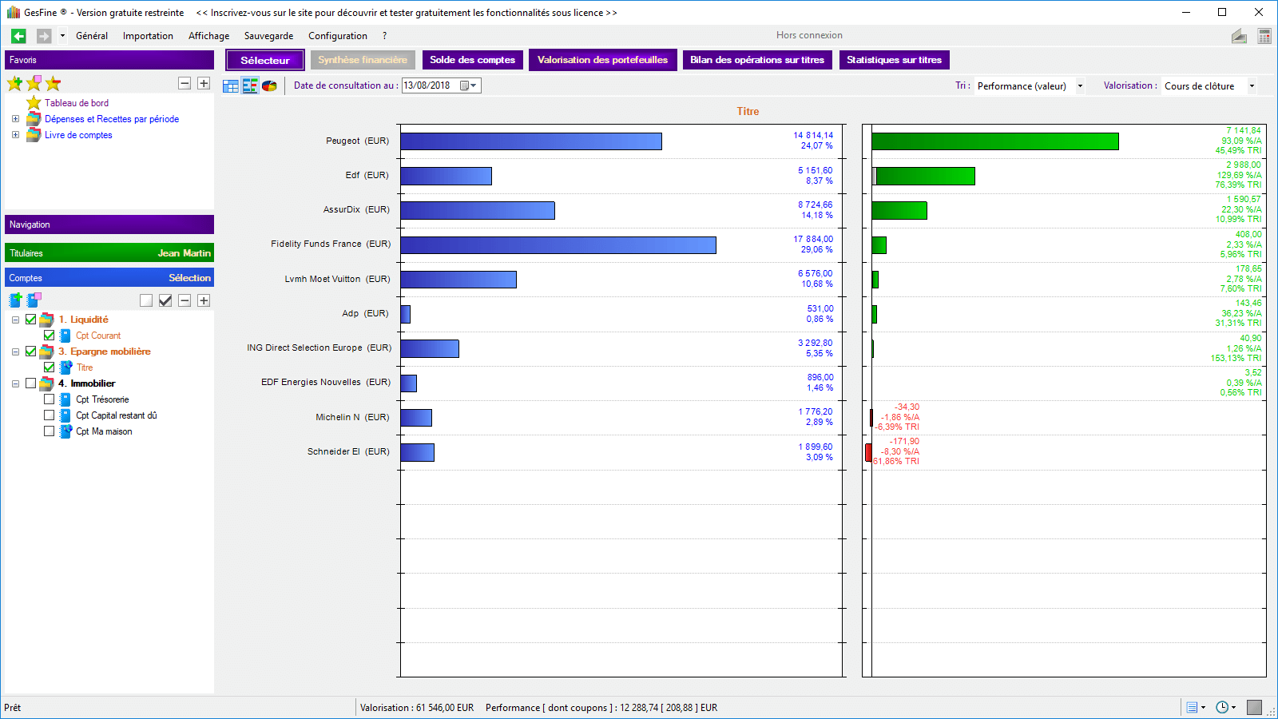
Task: Toggle Titre account checkbox
Action: click(x=50, y=367)
